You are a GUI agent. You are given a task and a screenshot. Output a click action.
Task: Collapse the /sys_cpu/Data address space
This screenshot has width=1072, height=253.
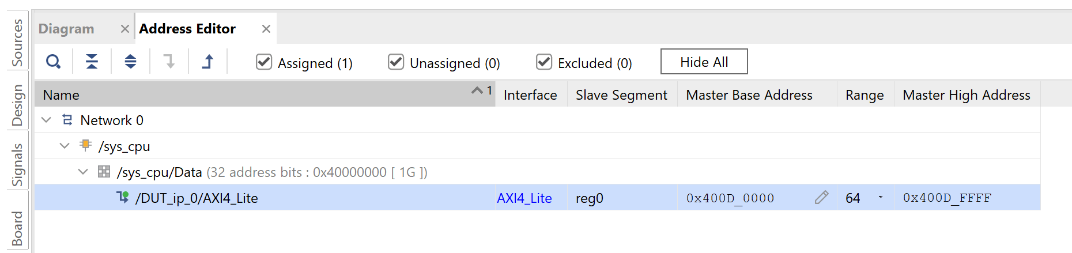coord(83,172)
